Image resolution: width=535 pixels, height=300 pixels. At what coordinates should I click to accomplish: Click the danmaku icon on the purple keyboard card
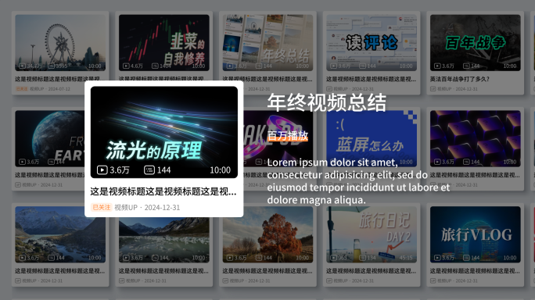click(x=466, y=162)
